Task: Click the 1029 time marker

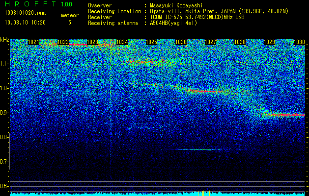Action: coord(269,42)
